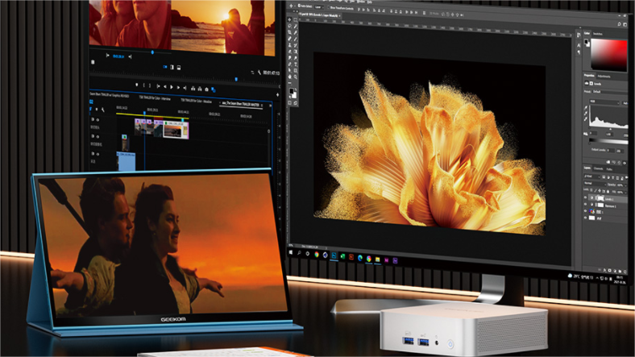635x357 pixels.
Task: Switch to the Swatches tab
Action: 598,34
